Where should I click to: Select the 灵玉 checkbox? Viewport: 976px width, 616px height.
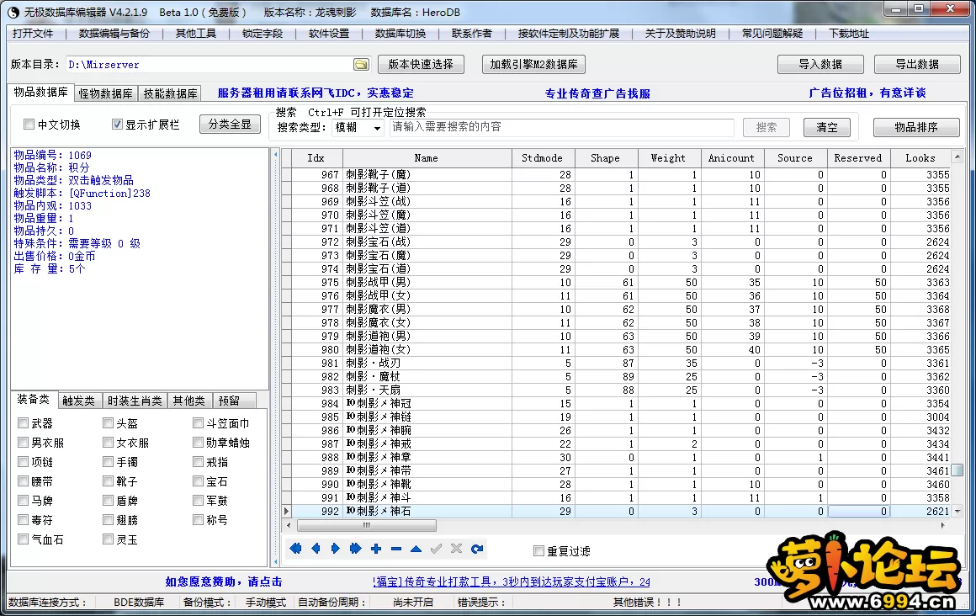pyautogui.click(x=109, y=539)
